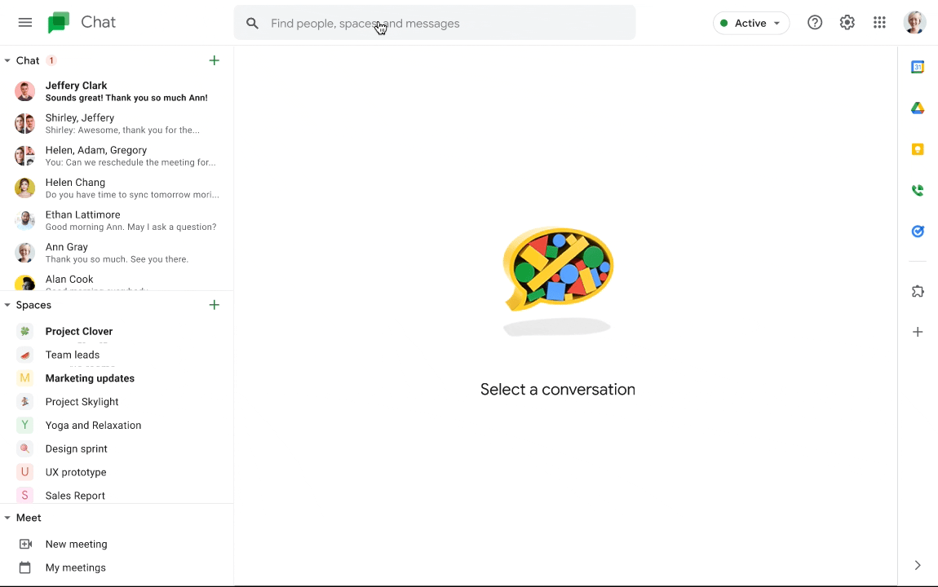
Task: Collapse the Meet section
Action: pos(7,518)
